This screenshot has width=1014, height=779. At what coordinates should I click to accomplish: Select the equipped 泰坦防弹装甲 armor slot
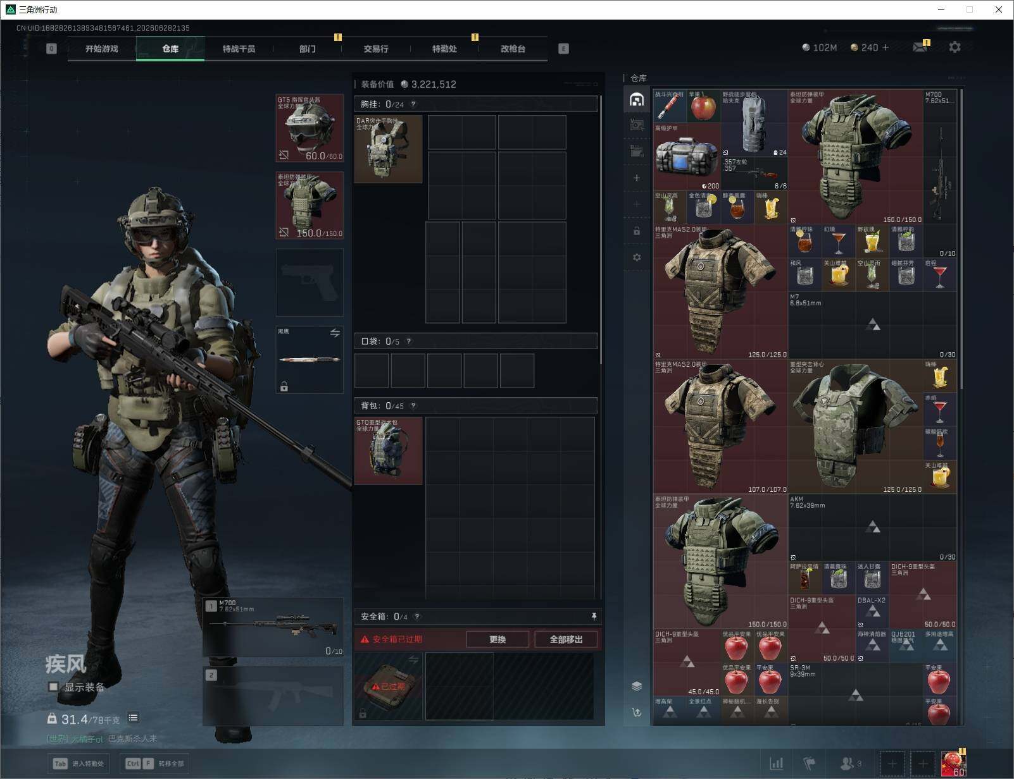click(310, 205)
